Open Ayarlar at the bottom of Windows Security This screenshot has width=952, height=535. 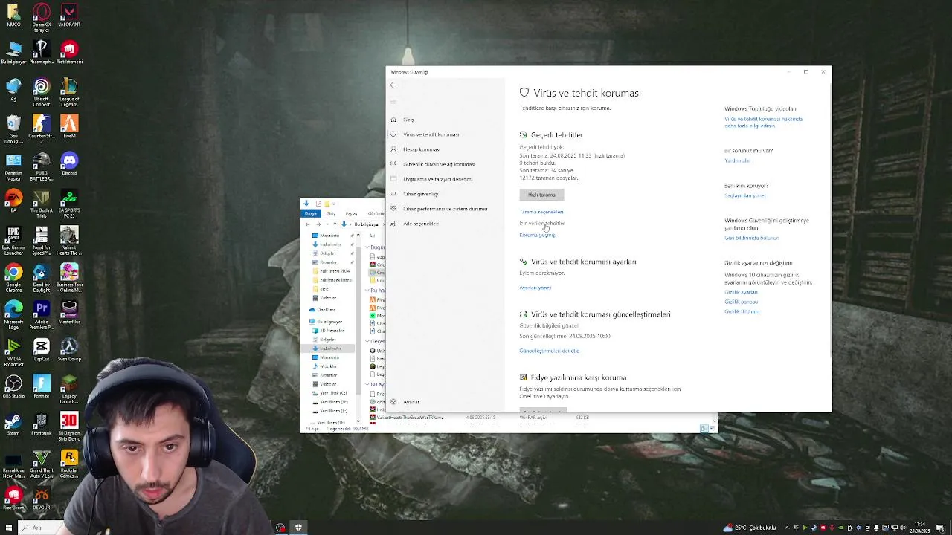[x=411, y=402]
